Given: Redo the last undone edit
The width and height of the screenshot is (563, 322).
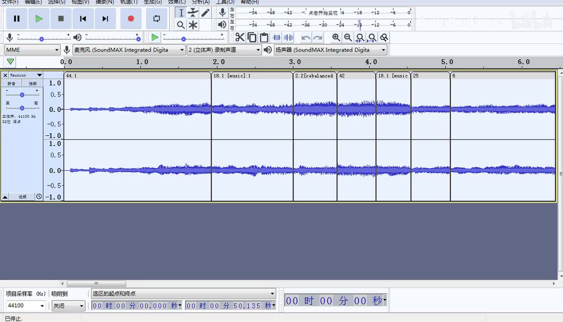Looking at the screenshot, I should pos(318,38).
